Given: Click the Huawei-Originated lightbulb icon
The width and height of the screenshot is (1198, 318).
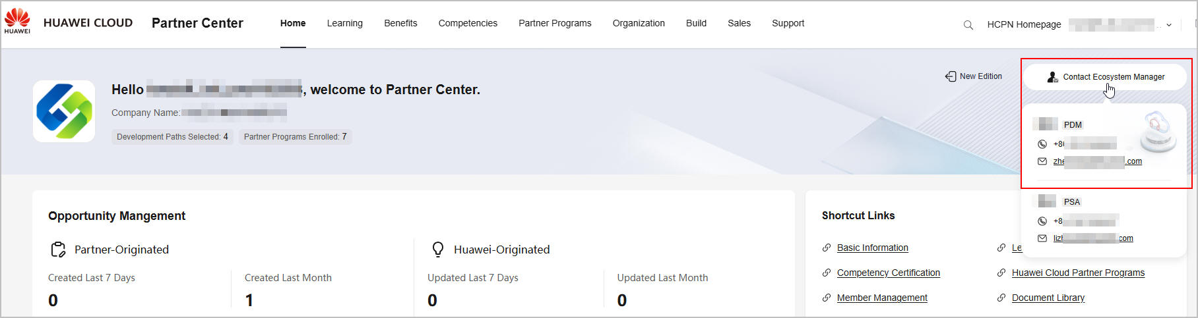Looking at the screenshot, I should (x=437, y=250).
